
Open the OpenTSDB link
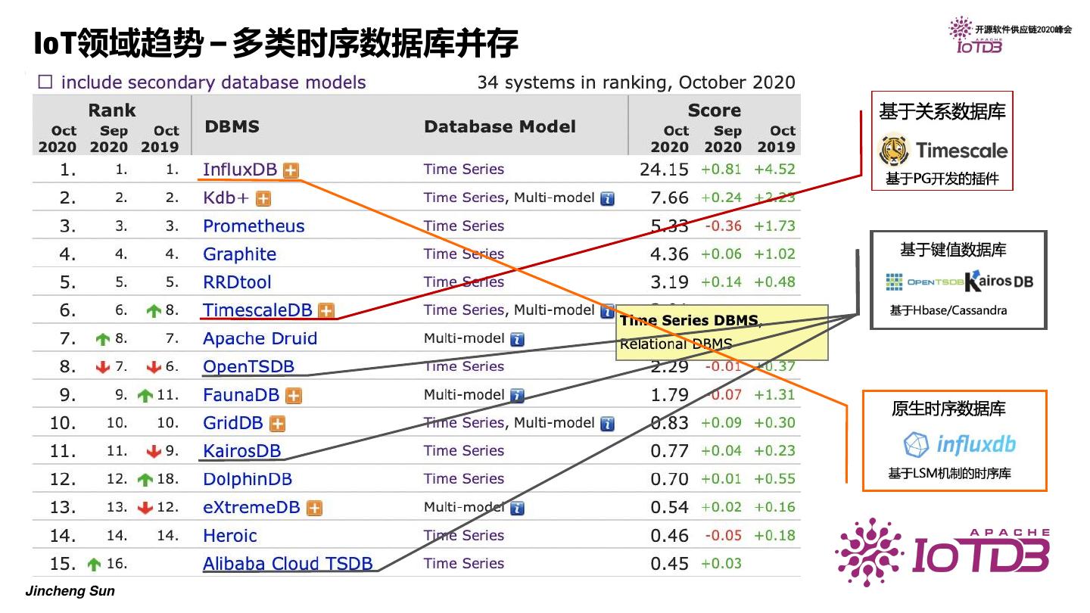point(248,367)
